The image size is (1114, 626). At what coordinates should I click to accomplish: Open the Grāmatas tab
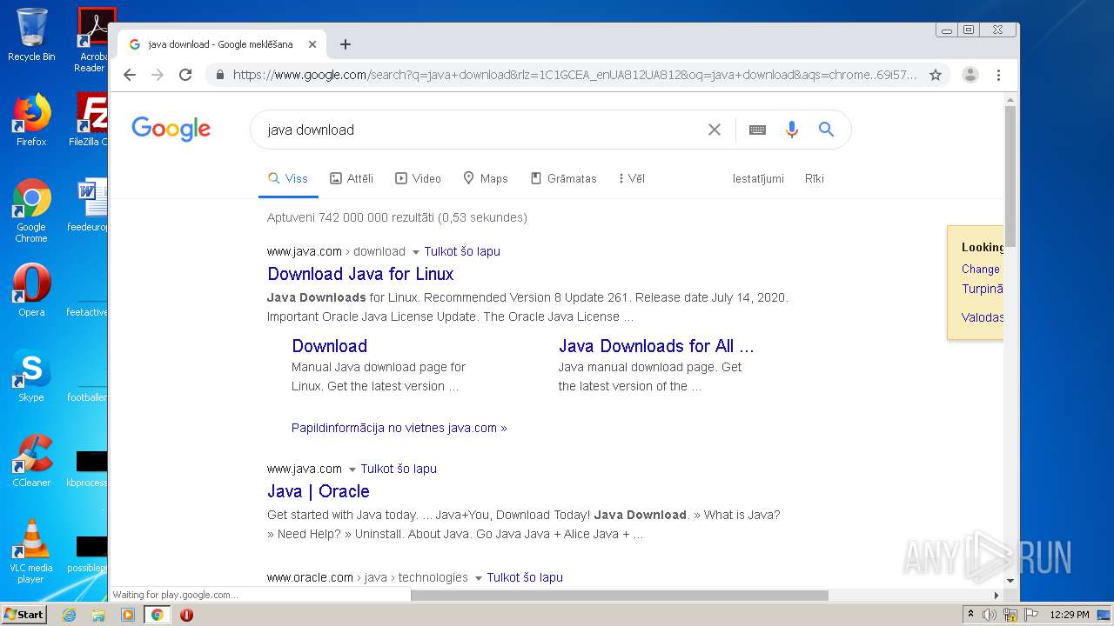pos(563,178)
